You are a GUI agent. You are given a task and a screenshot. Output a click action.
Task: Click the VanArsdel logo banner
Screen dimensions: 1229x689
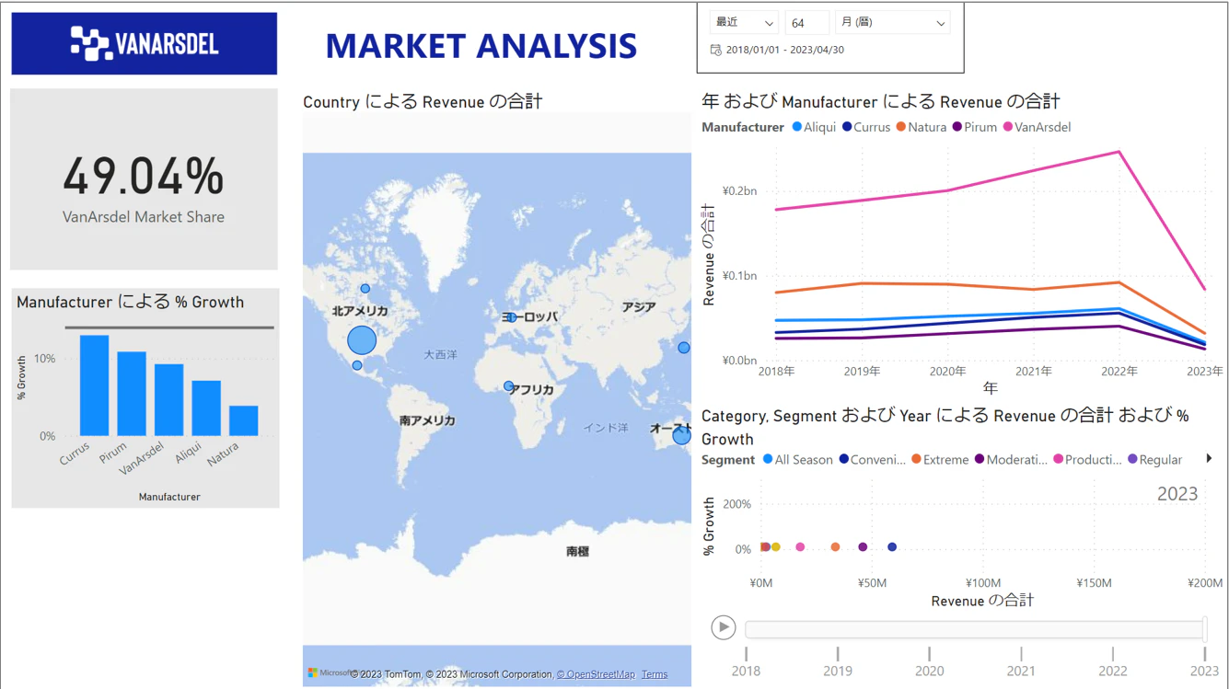pos(145,43)
